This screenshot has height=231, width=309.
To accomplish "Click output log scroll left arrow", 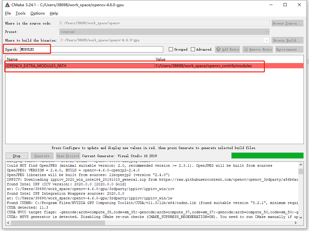I will pyautogui.click(x=8, y=223).
